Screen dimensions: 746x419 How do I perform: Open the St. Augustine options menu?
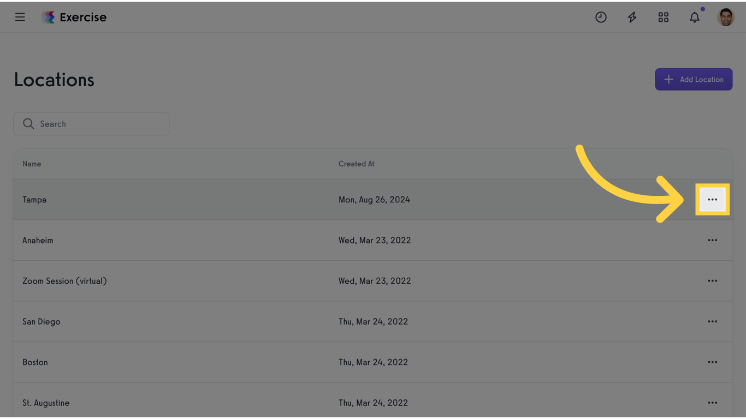712,403
